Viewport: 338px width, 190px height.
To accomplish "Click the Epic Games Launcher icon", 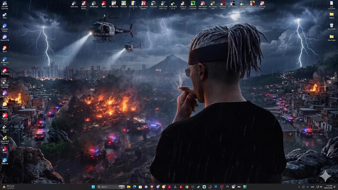I will (5, 84).
